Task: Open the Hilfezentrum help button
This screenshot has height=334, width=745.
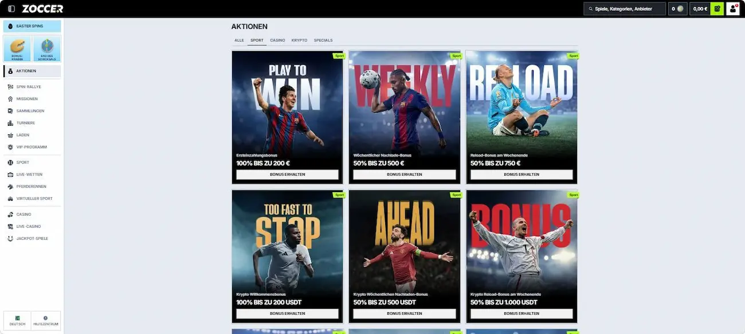Action: pyautogui.click(x=46, y=320)
